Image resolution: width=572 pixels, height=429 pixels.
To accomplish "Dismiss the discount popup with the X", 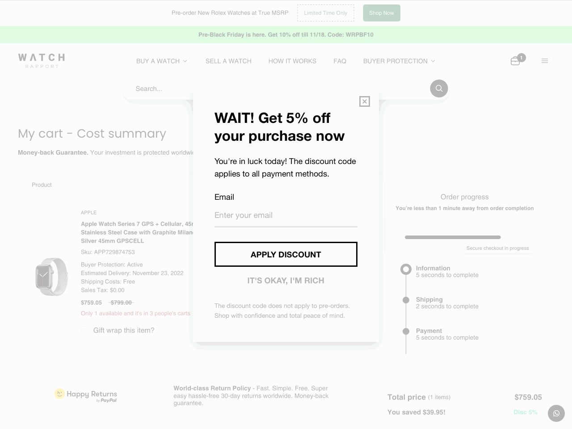I will pos(364,101).
